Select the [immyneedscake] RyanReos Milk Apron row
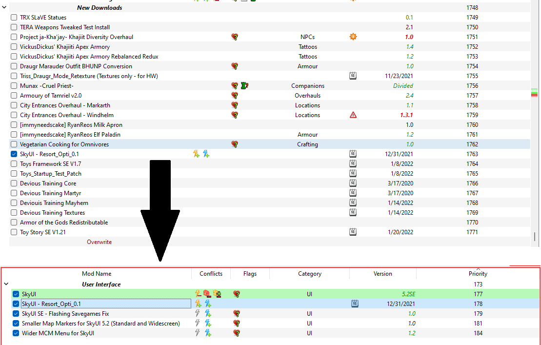Screen dimensions: 541x345 (269, 124)
